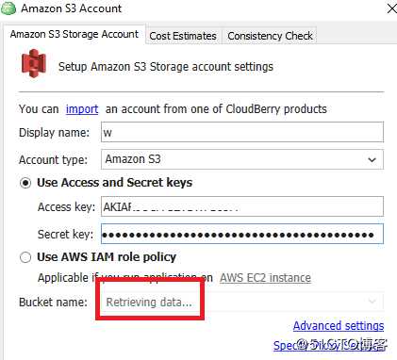The width and height of the screenshot is (397, 360).
Task: Select Use AWS IAM role policy option
Action: click(x=25, y=257)
